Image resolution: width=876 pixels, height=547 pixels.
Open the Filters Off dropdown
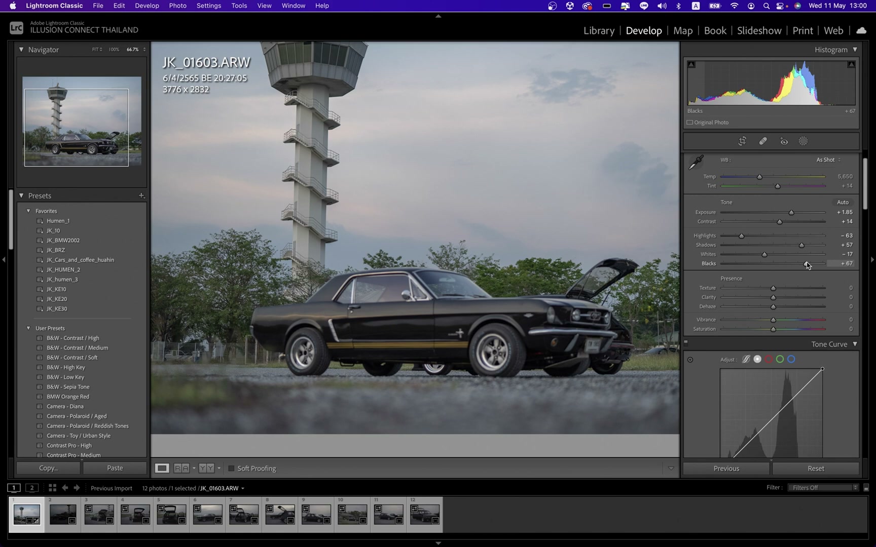823,488
